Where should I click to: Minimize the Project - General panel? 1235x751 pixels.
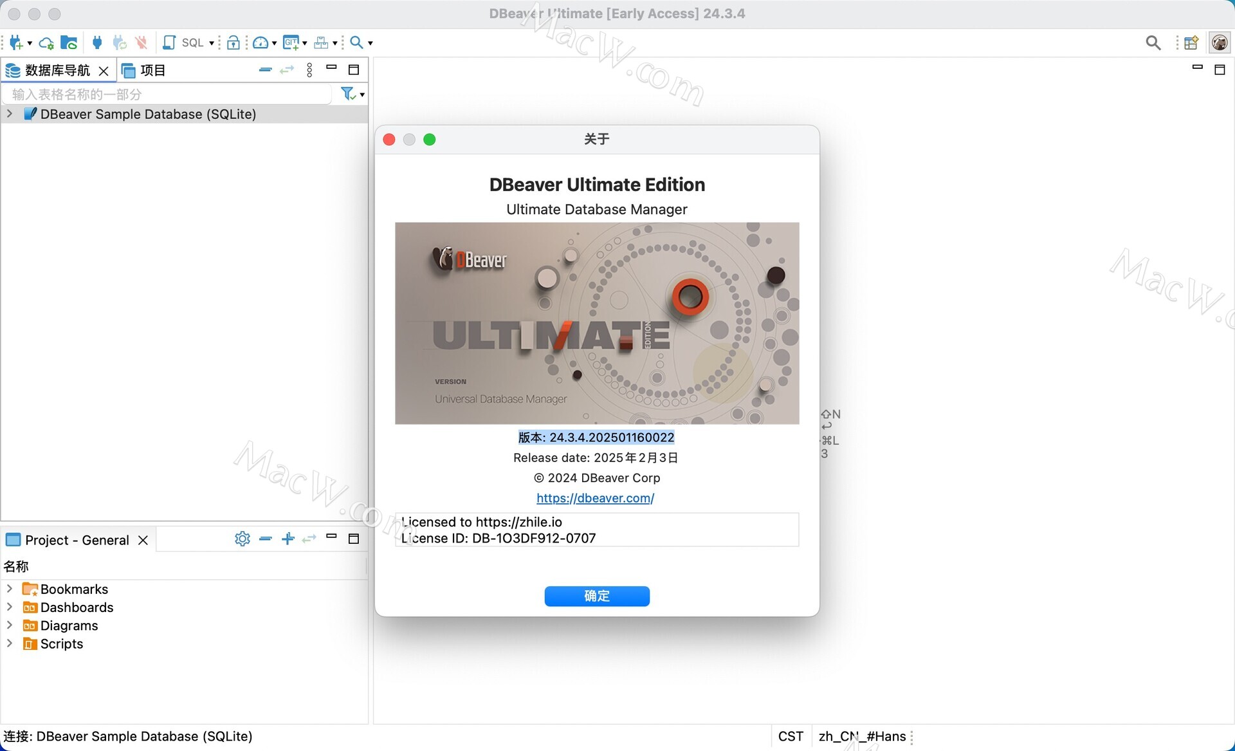point(331,536)
